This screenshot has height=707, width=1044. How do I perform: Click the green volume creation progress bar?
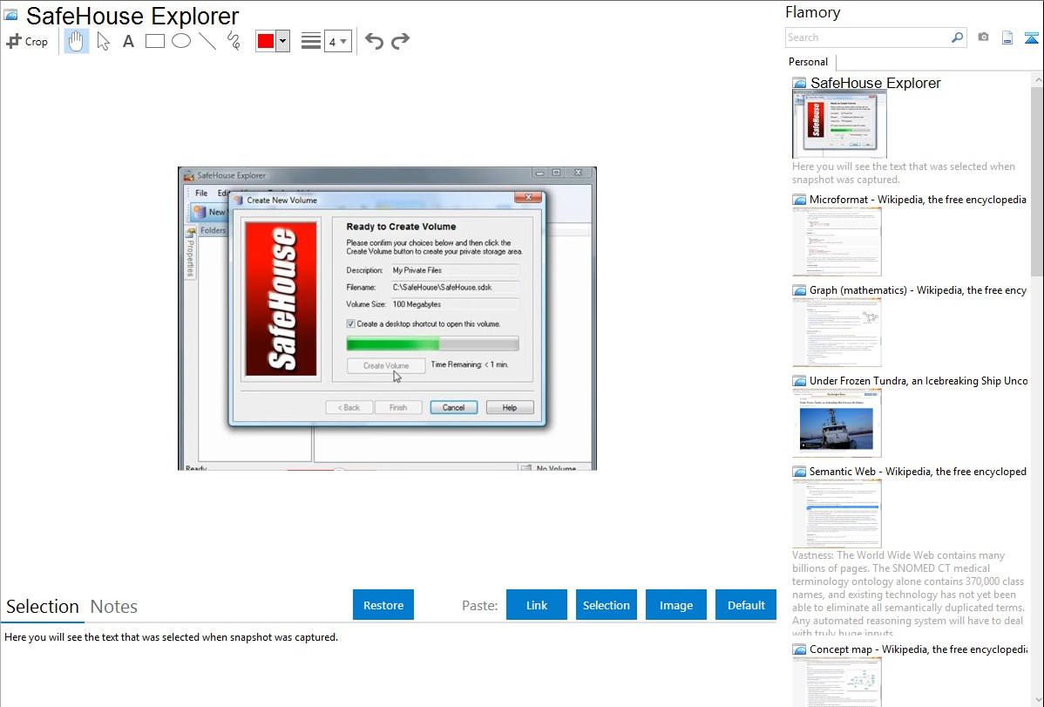(432, 343)
